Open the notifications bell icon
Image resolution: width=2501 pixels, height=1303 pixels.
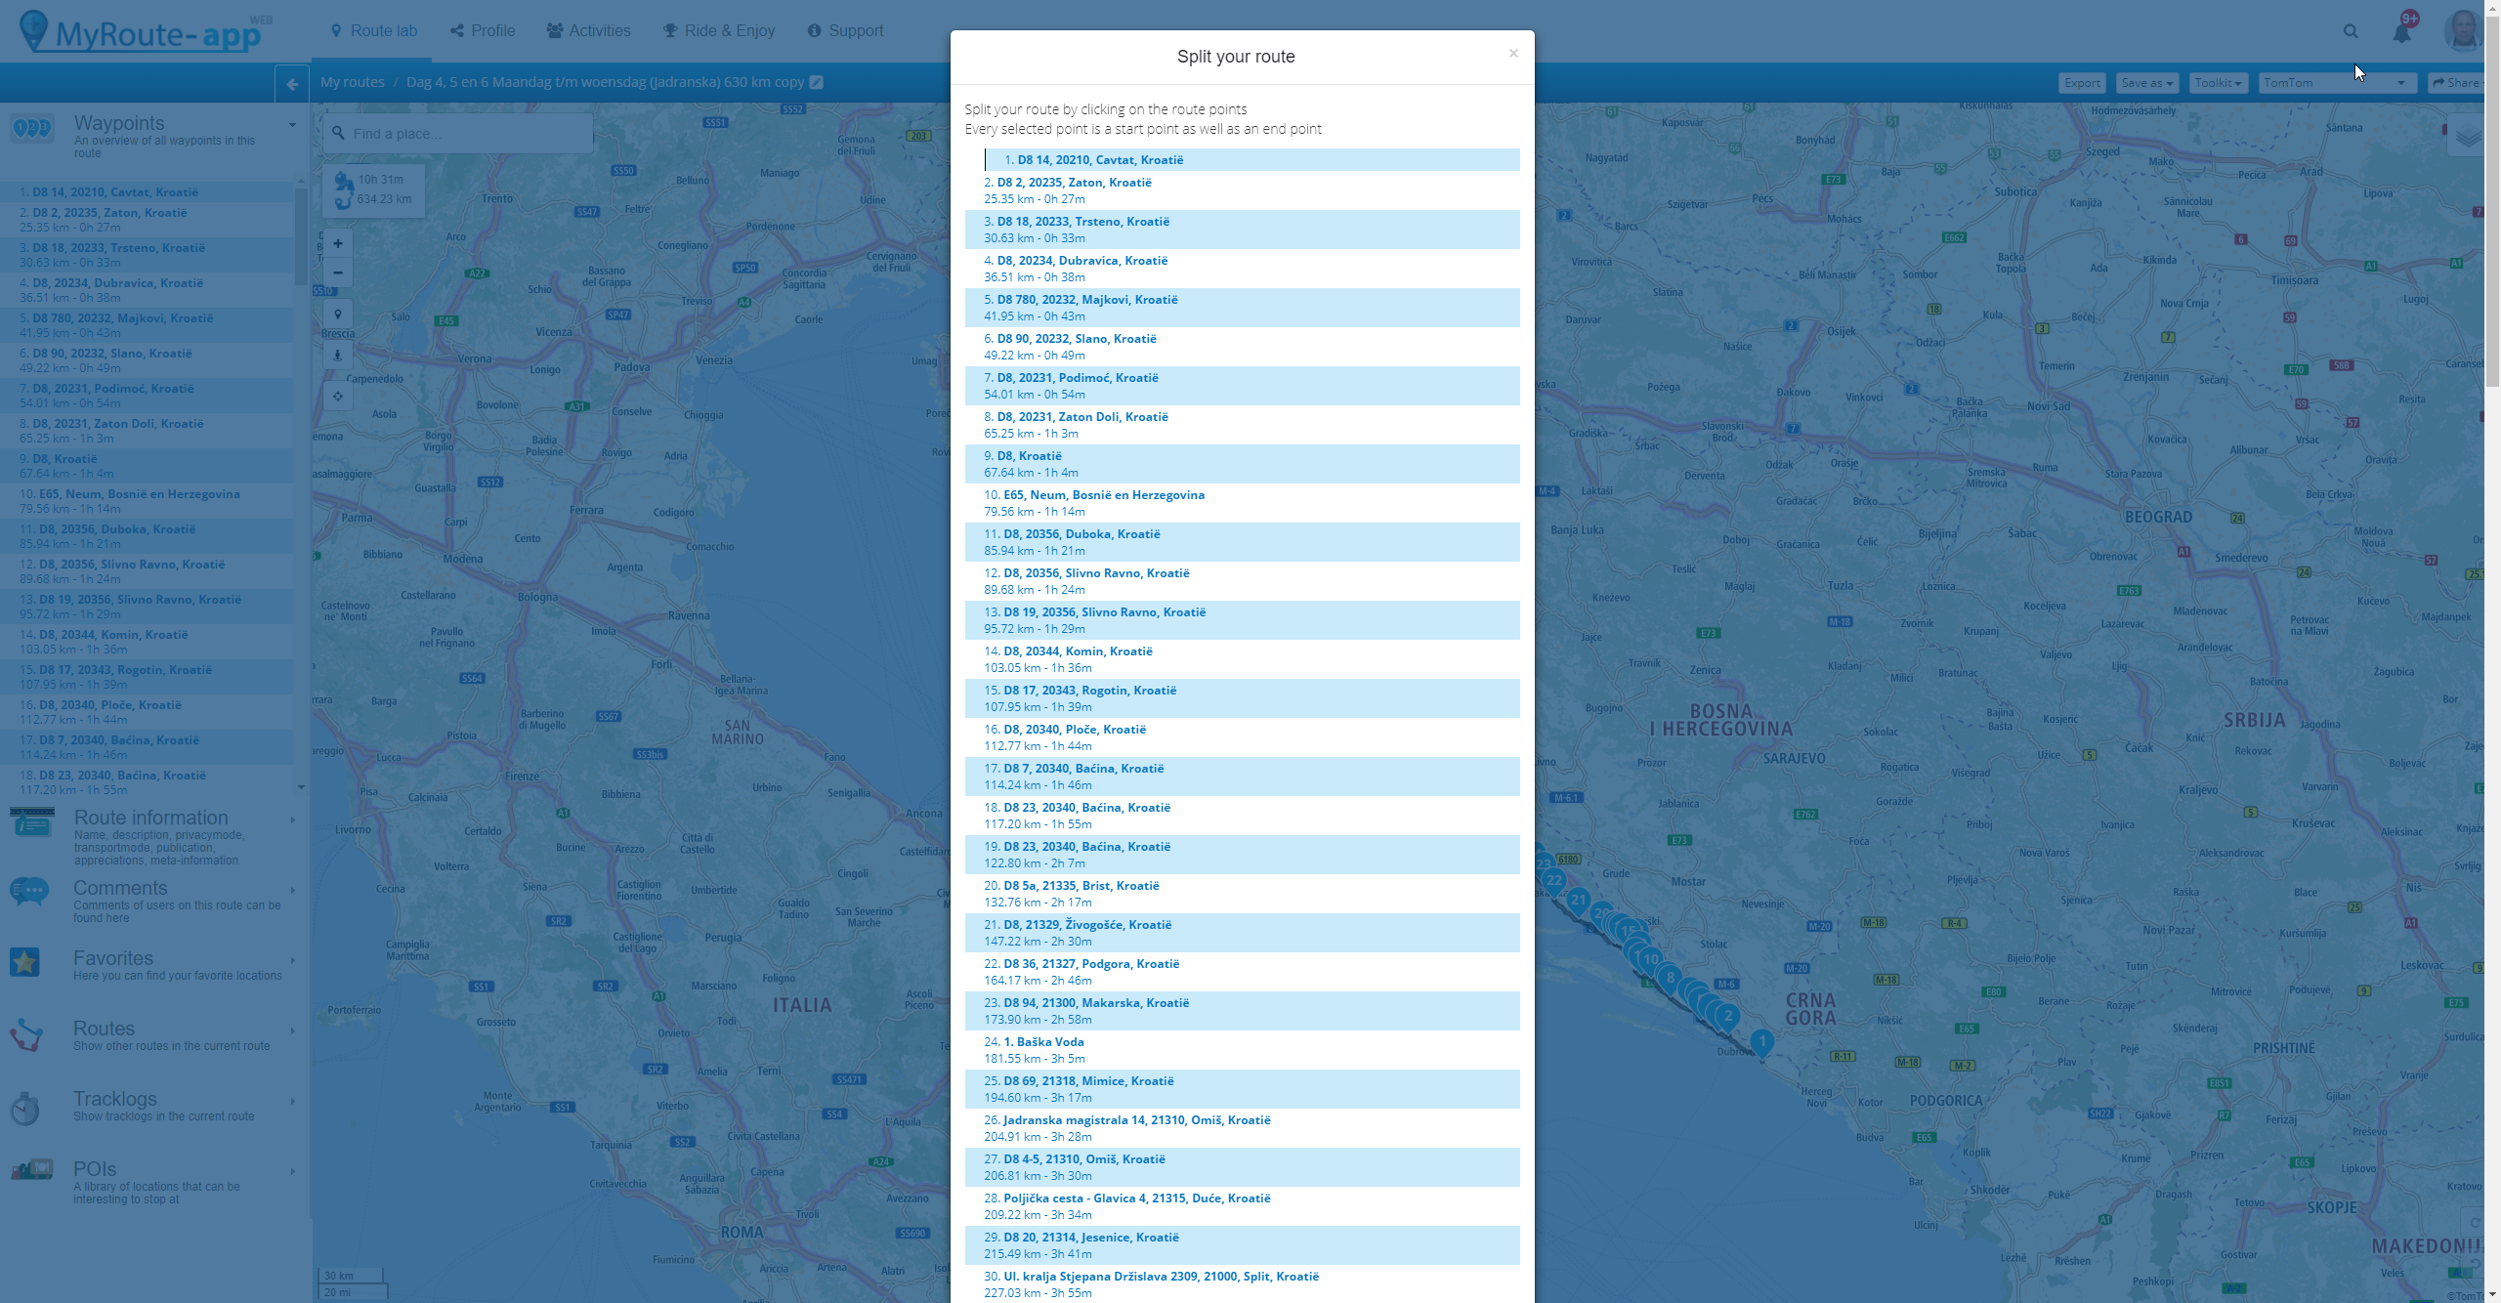[2401, 33]
